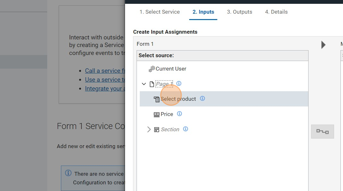The width and height of the screenshot is (343, 191).
Task: Select the Inputs tab
Action: [x=203, y=12]
